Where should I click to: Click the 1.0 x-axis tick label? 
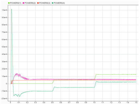point(94,103)
